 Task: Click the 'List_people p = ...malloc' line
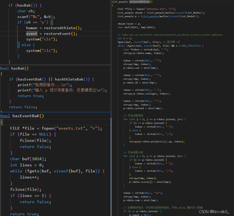[158, 16]
